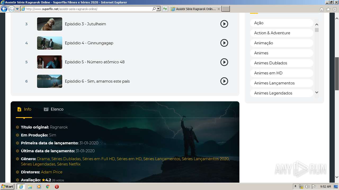Play Episódio 3 - Jutulheim with its play icon

click(x=224, y=24)
